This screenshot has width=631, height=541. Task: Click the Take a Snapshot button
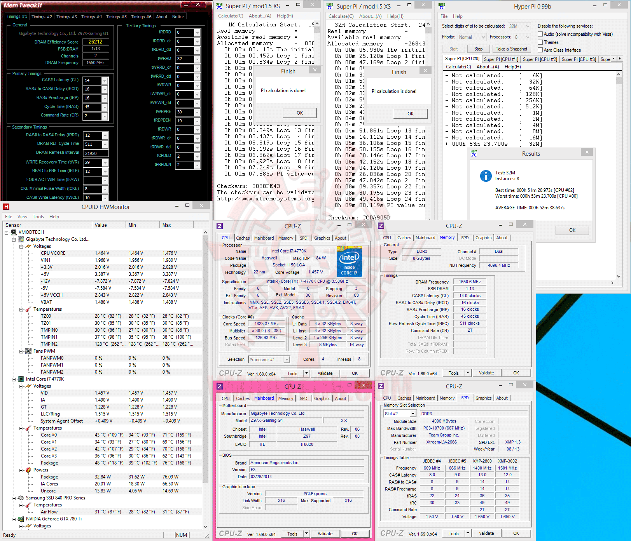pyautogui.click(x=511, y=49)
